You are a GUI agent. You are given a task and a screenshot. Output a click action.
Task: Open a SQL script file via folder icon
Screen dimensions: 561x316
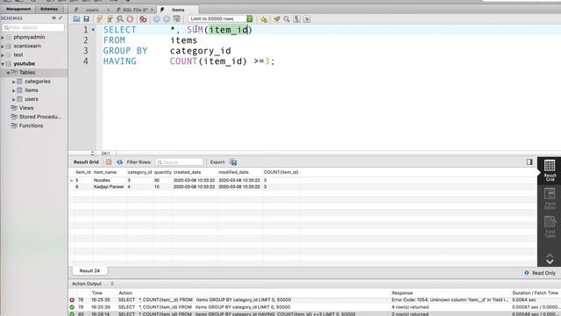76,18
